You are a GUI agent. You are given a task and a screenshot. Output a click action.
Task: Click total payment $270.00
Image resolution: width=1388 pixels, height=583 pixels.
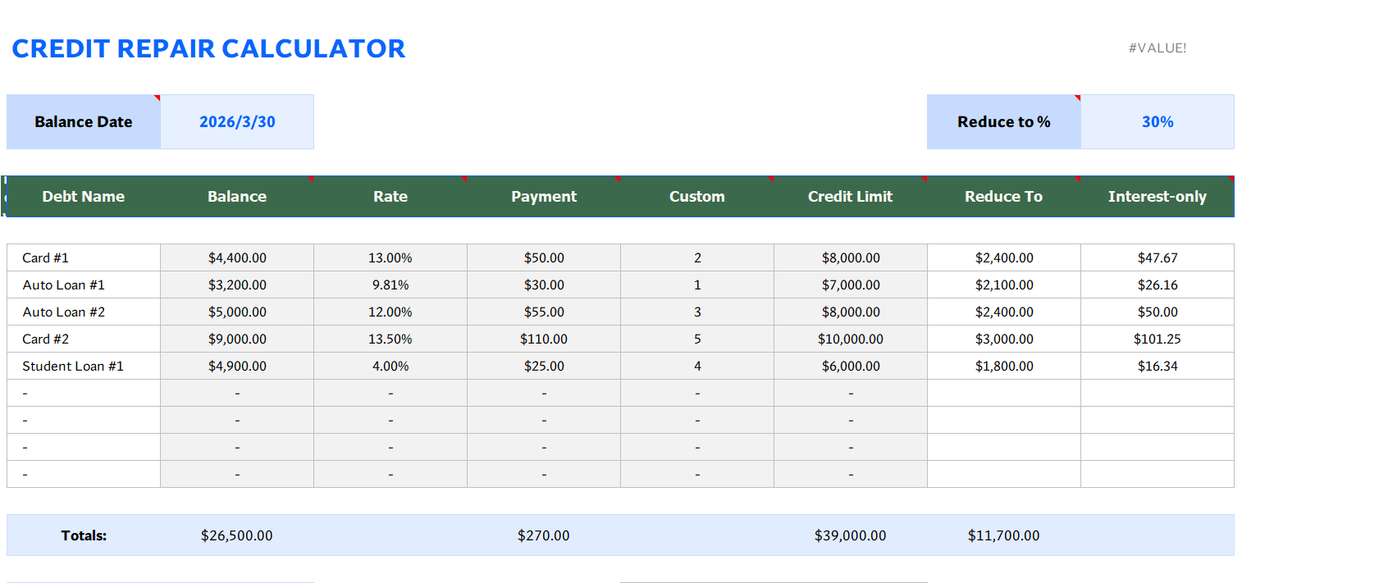click(x=544, y=535)
